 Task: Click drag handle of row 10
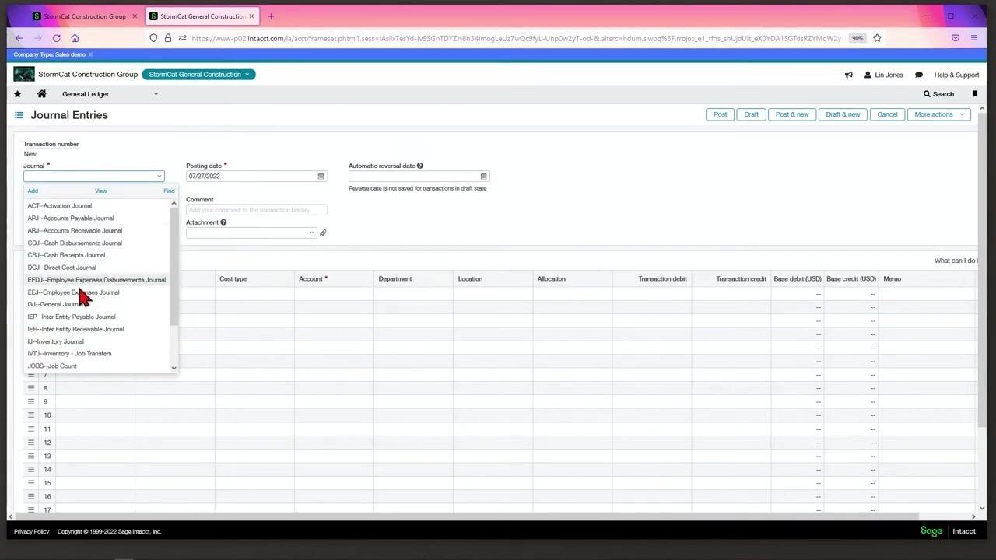(x=31, y=415)
